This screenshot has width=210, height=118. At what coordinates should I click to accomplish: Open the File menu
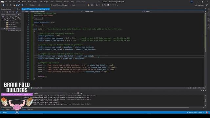tap(6, 2)
